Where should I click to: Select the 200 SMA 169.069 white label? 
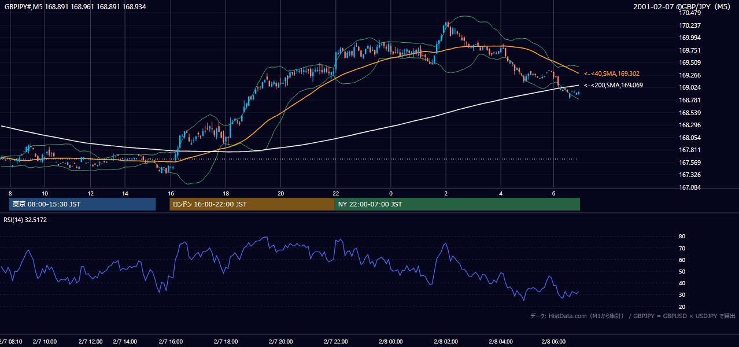(x=614, y=86)
